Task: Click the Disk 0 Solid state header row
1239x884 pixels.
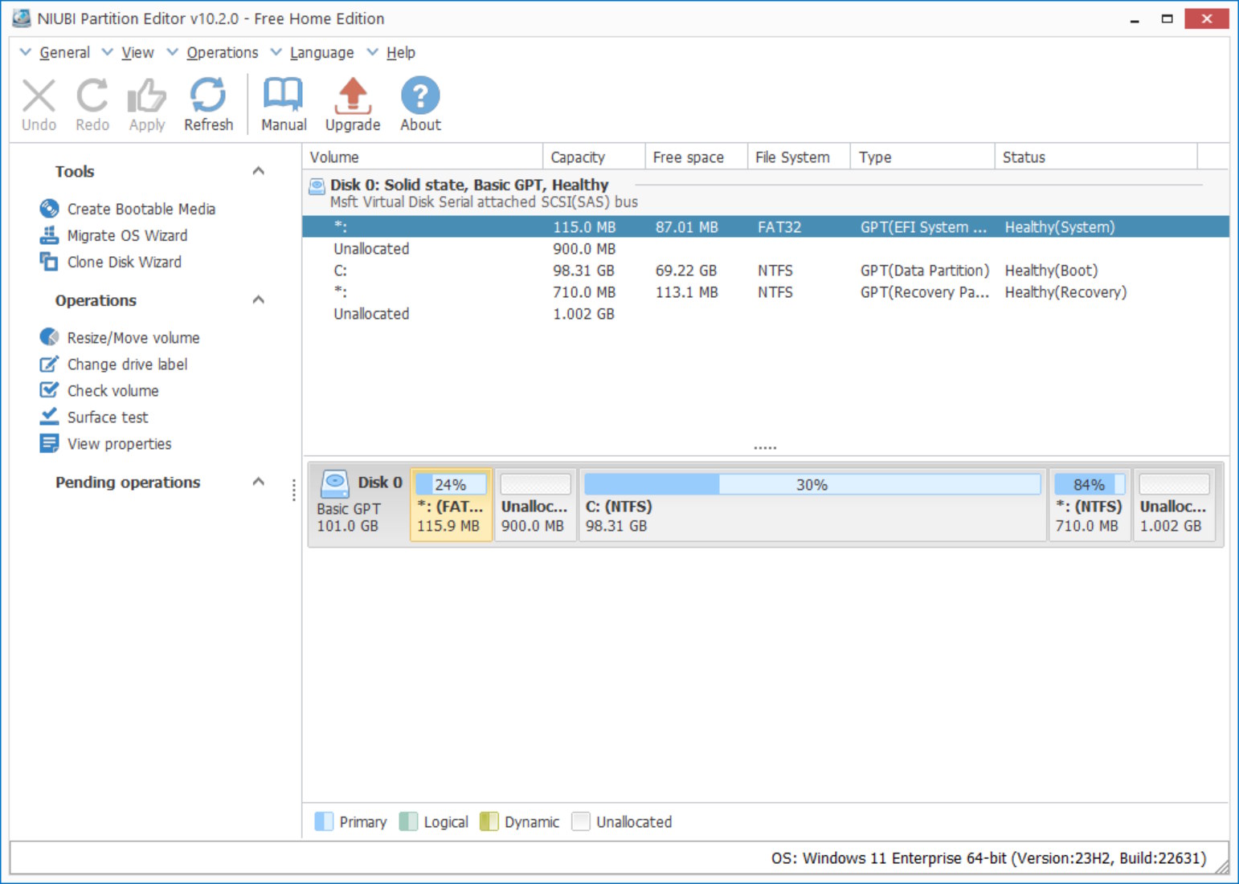Action: tap(766, 193)
